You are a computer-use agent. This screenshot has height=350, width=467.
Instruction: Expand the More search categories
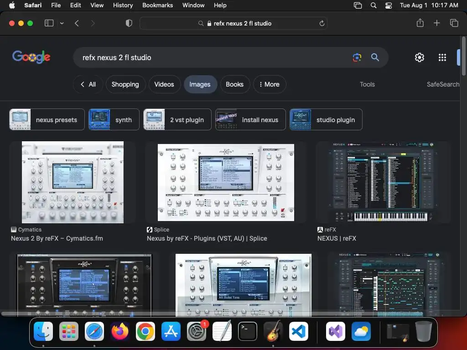tap(270, 84)
